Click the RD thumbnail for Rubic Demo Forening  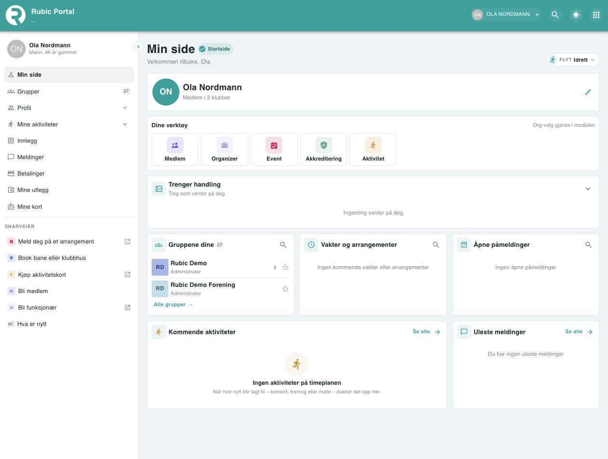point(160,289)
